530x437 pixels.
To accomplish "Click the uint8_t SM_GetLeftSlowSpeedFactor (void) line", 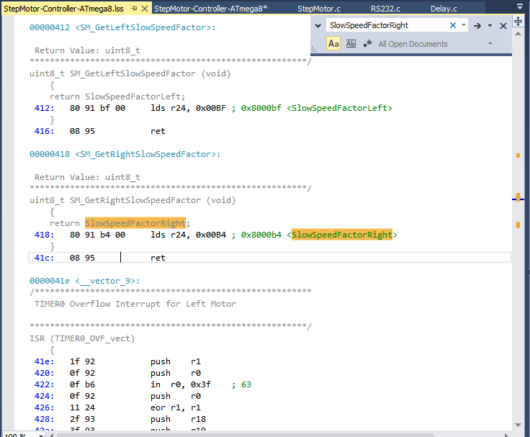I will point(130,73).
